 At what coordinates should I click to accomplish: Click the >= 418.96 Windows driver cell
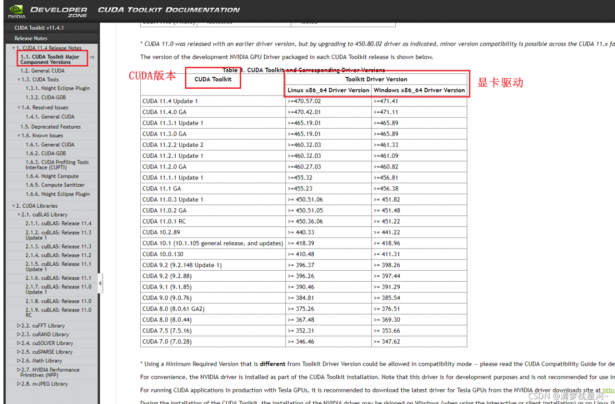point(419,243)
